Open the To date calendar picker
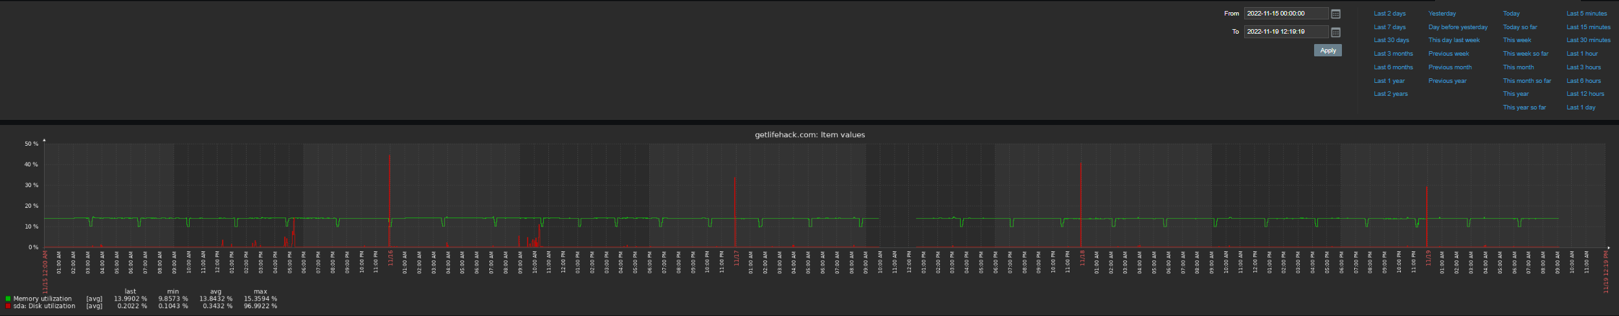 (1335, 32)
